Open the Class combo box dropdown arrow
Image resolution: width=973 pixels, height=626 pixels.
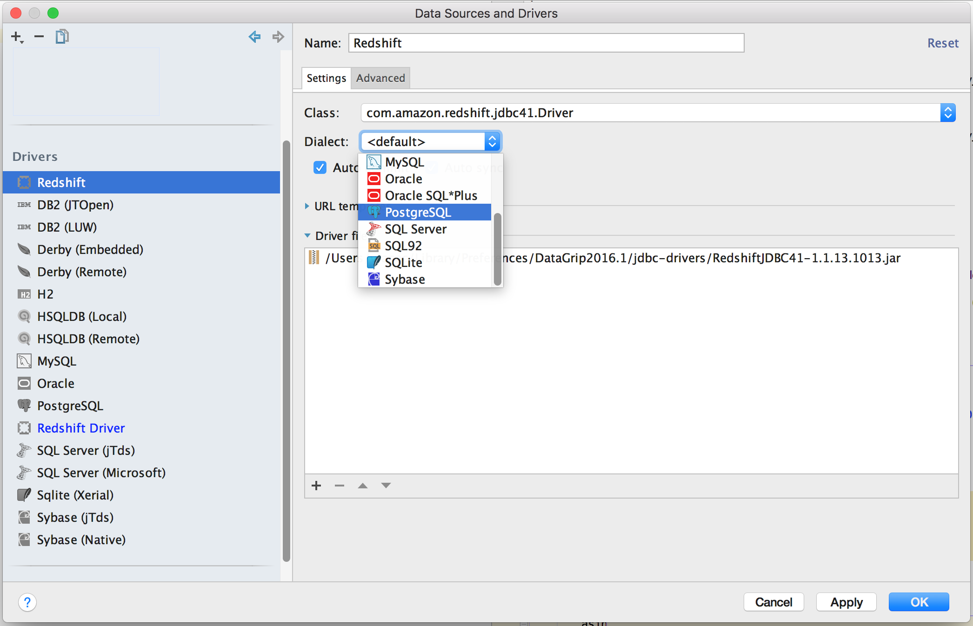click(x=948, y=113)
